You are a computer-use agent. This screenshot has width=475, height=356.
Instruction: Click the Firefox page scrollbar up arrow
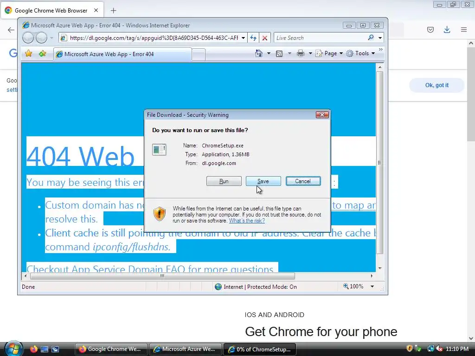pyautogui.click(x=471, y=43)
